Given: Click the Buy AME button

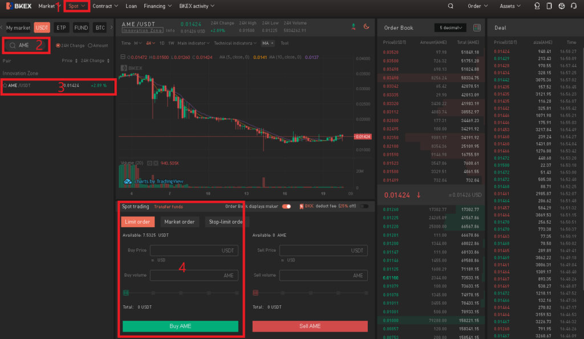Looking at the screenshot, I should pyautogui.click(x=180, y=326).
